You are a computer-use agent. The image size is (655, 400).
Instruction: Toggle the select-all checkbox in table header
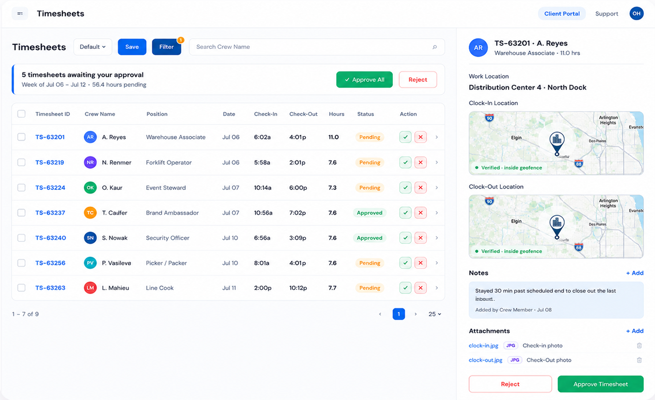[21, 114]
